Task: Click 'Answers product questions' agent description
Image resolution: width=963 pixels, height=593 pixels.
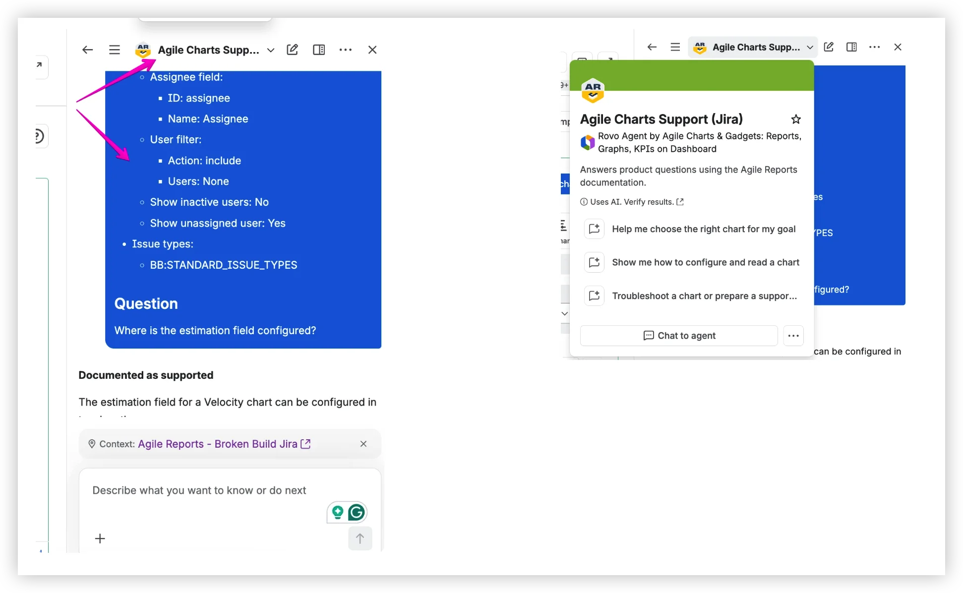Action: (x=689, y=176)
